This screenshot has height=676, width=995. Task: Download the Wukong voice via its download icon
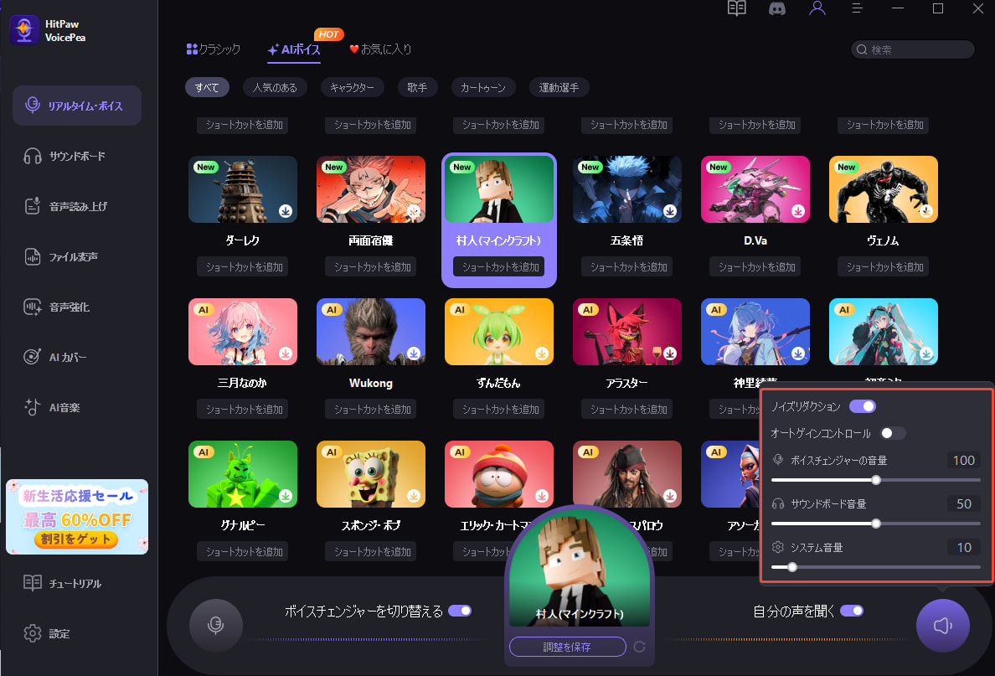click(414, 353)
